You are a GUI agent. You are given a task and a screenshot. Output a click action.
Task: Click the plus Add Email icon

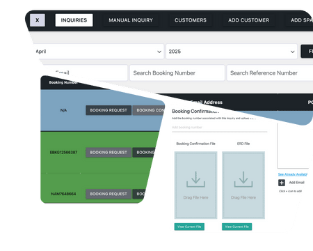[x=282, y=183]
